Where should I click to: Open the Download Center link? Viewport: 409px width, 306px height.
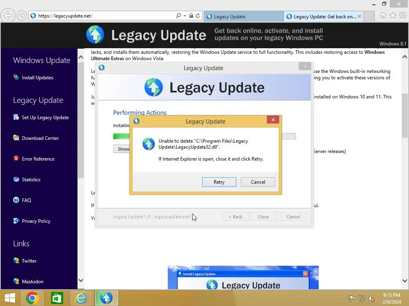point(40,138)
